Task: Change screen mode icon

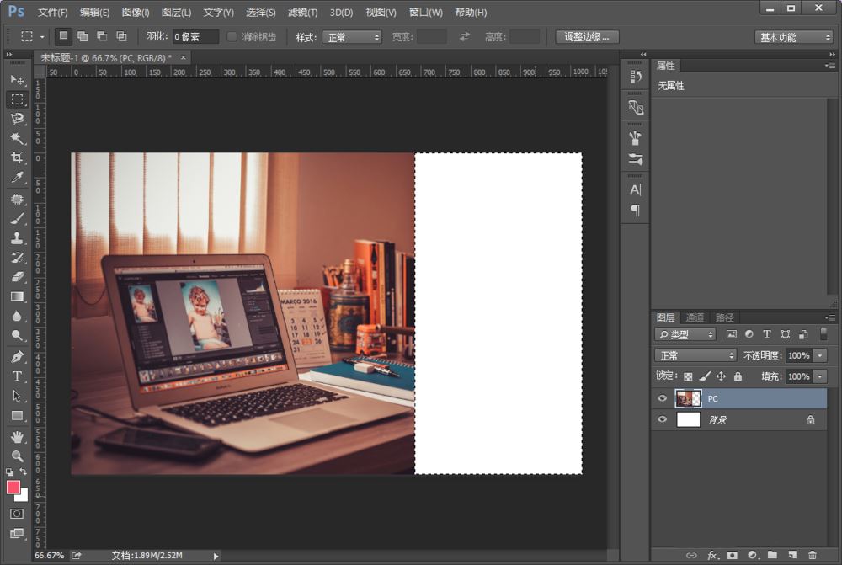Action: [x=17, y=533]
